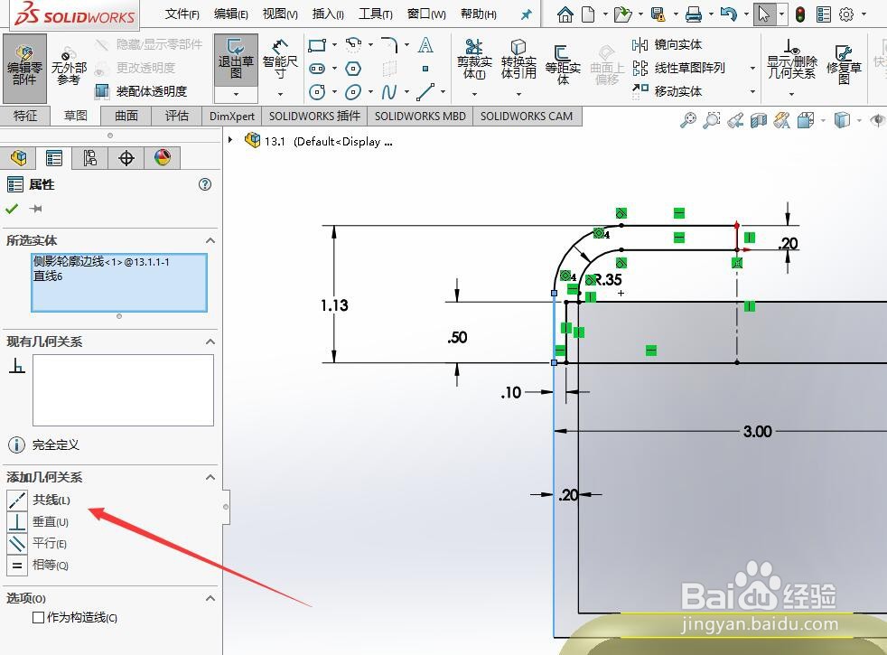Confirm with the green checkmark OK
The image size is (887, 655).
(12, 209)
